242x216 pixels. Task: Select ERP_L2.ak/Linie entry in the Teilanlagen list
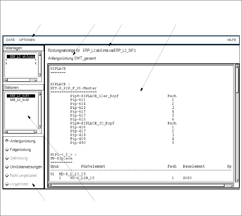click(21, 57)
